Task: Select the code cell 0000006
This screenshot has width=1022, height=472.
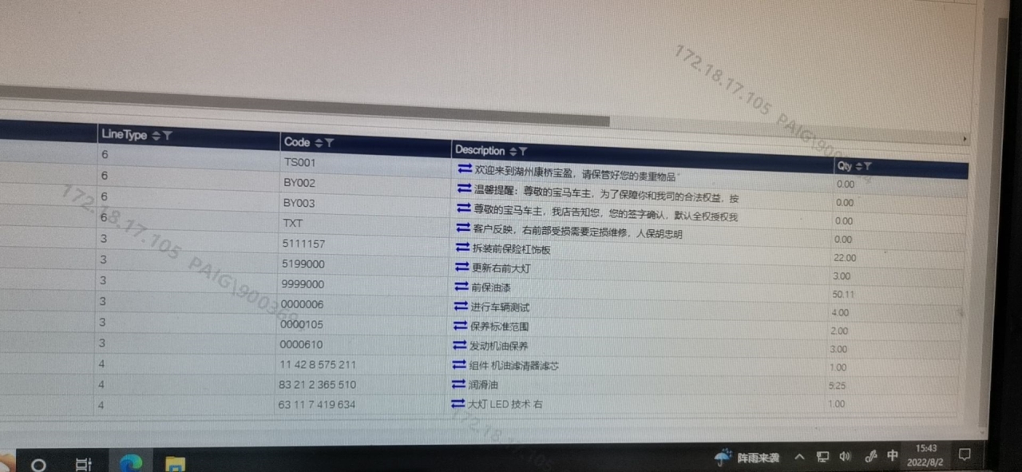Action: pyautogui.click(x=302, y=304)
